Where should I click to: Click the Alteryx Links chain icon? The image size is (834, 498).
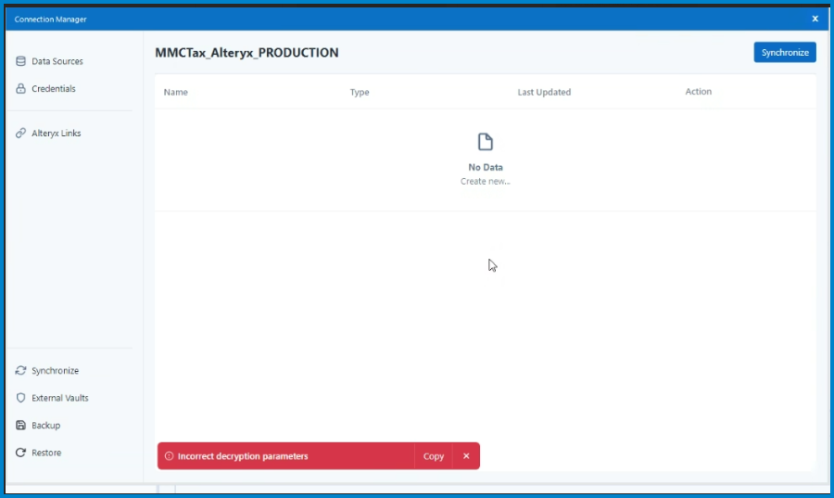[20, 133]
